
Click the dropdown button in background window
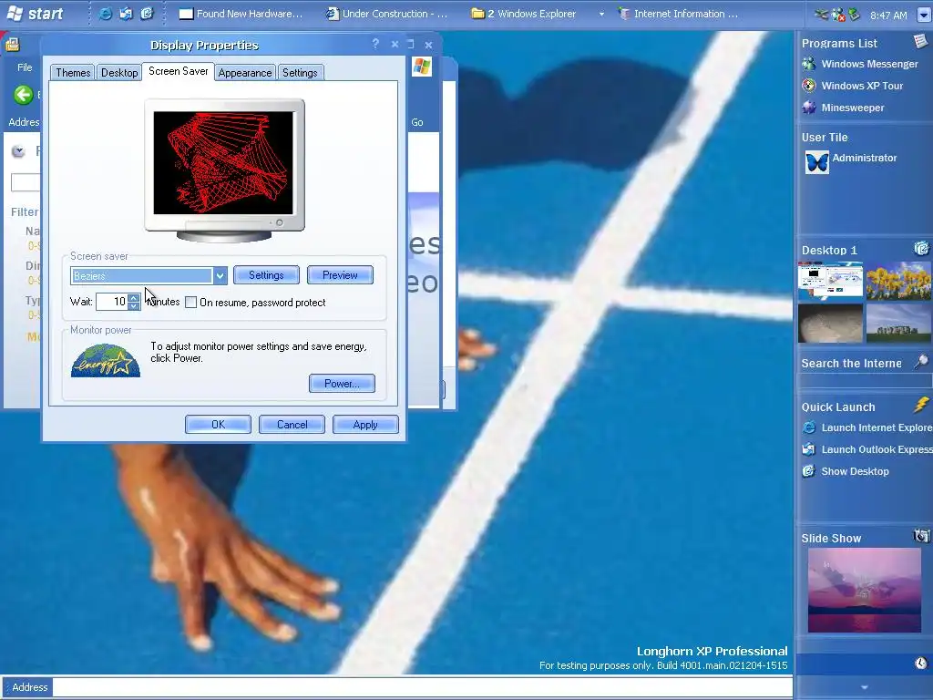coord(18,151)
